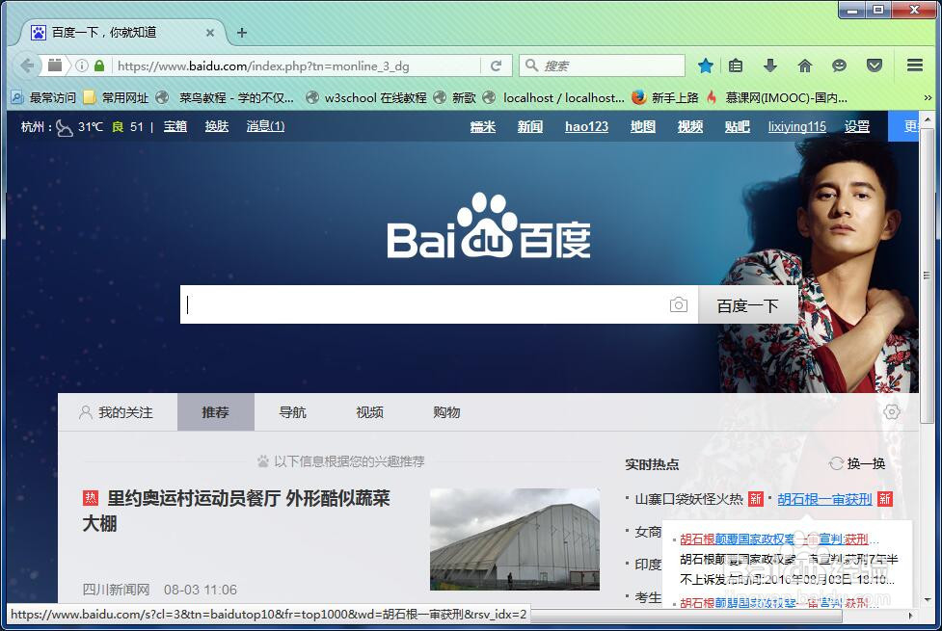Open hao123 link
The image size is (942, 631).
pyautogui.click(x=586, y=126)
